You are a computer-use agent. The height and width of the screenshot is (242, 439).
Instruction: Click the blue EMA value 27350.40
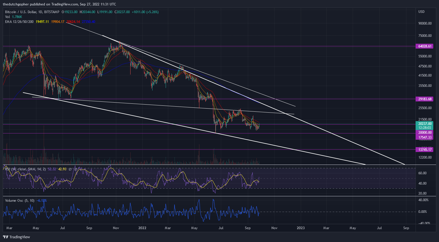pos(89,22)
